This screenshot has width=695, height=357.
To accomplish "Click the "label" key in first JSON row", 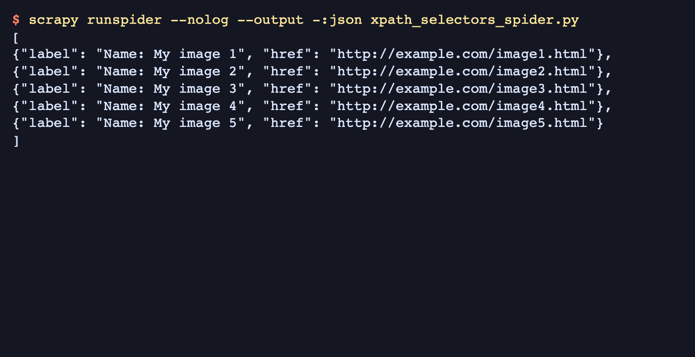I will [50, 55].
